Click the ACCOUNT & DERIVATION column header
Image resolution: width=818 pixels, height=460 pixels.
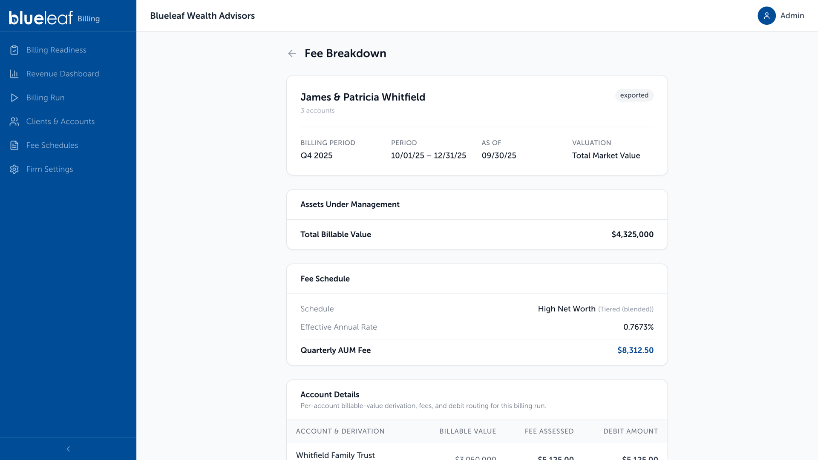340,431
